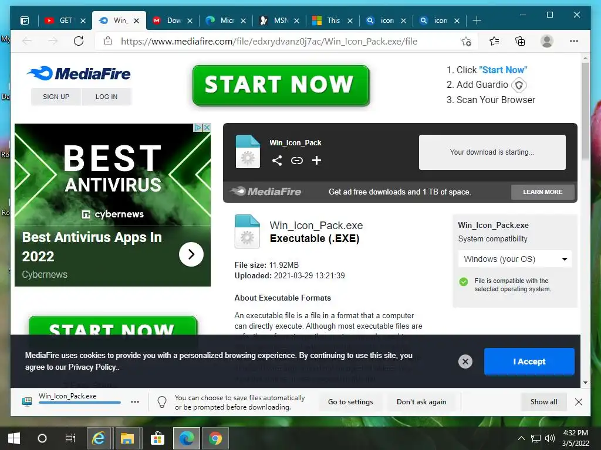
Task: Open Microsoft Store from taskbar
Action: click(157, 438)
